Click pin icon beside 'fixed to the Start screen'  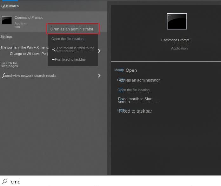[x=54, y=49]
